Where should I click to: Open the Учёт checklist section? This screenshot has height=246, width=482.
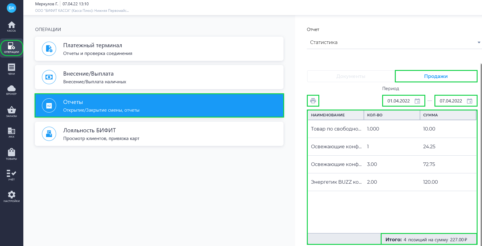coord(12,175)
